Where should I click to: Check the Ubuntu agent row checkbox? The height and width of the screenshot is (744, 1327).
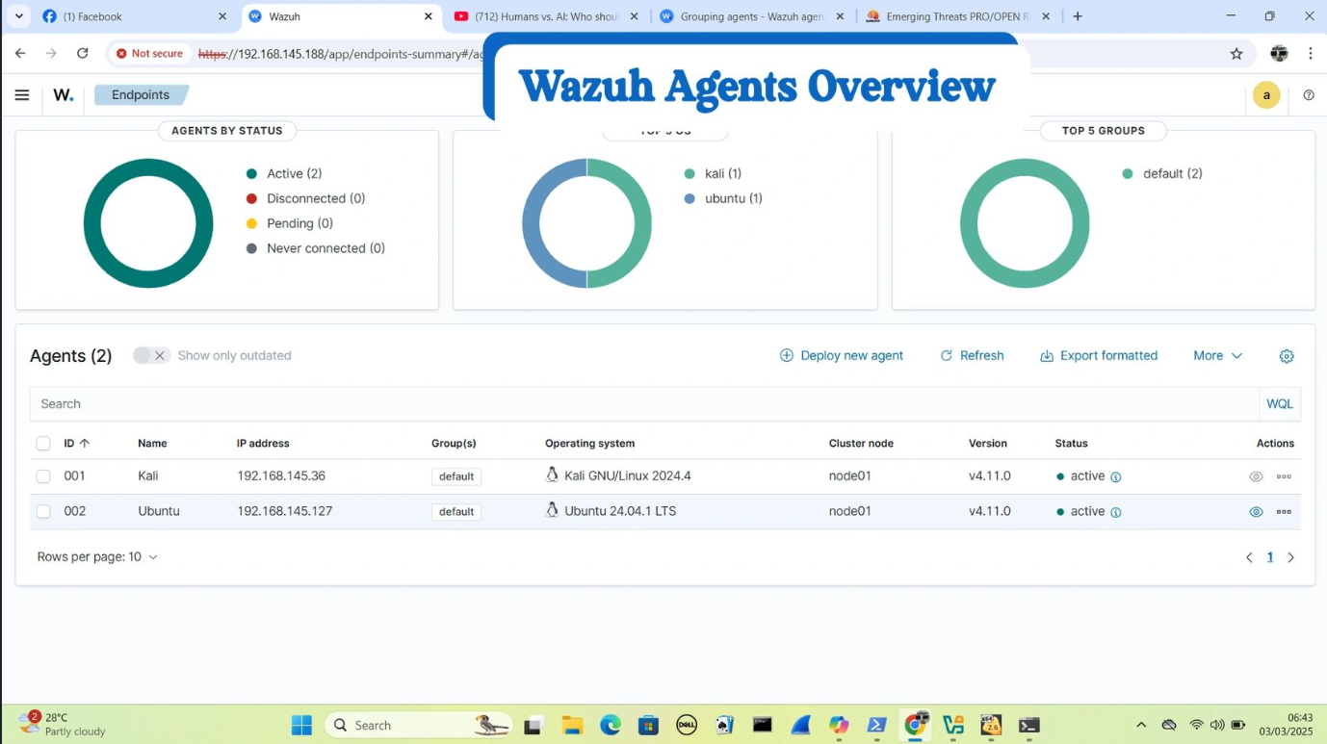tap(43, 512)
